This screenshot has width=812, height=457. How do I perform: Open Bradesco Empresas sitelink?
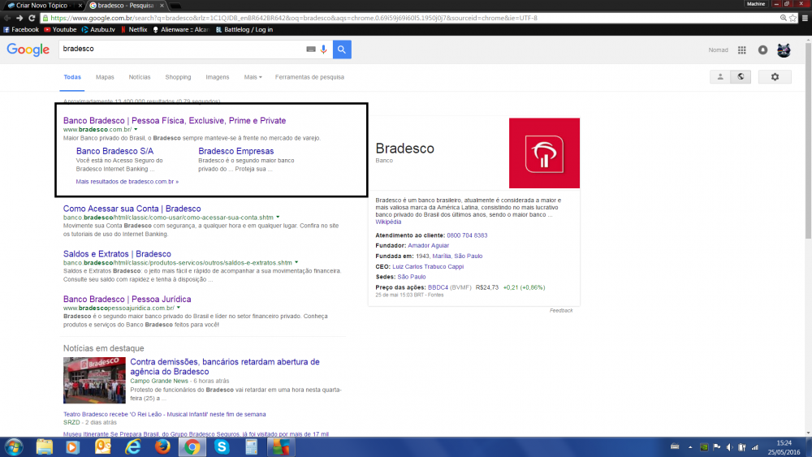236,151
